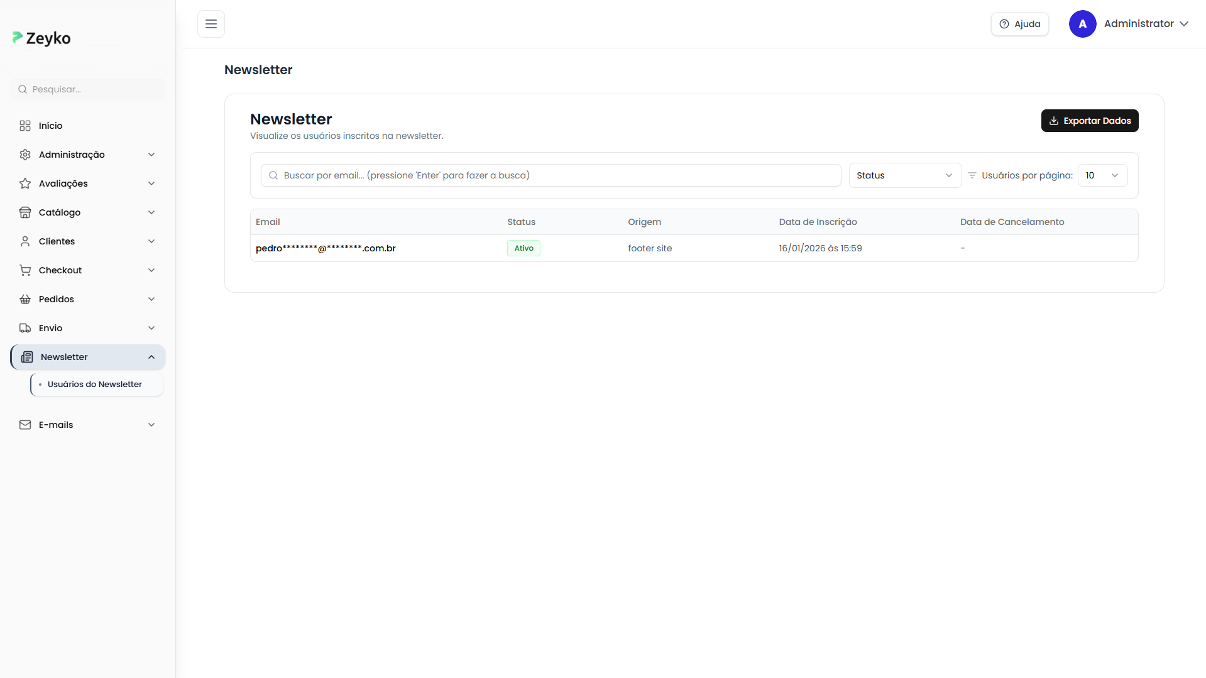Click the Ajuda help button

[x=1019, y=24]
